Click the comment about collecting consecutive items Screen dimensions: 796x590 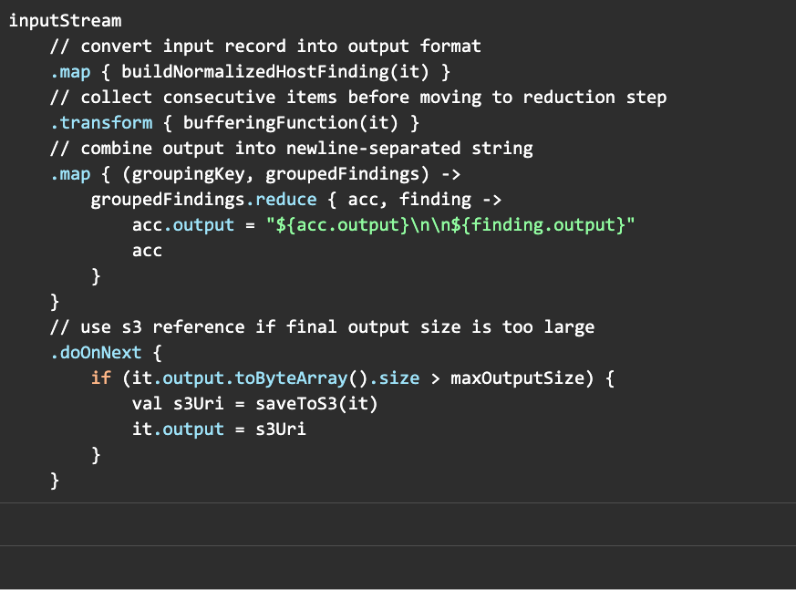[x=358, y=97]
